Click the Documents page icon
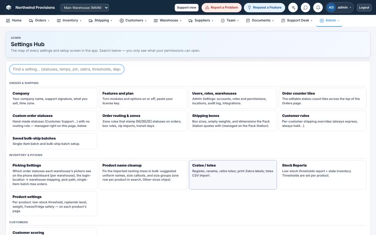Image resolution: width=376 pixels, height=235 pixels. pos(248,21)
